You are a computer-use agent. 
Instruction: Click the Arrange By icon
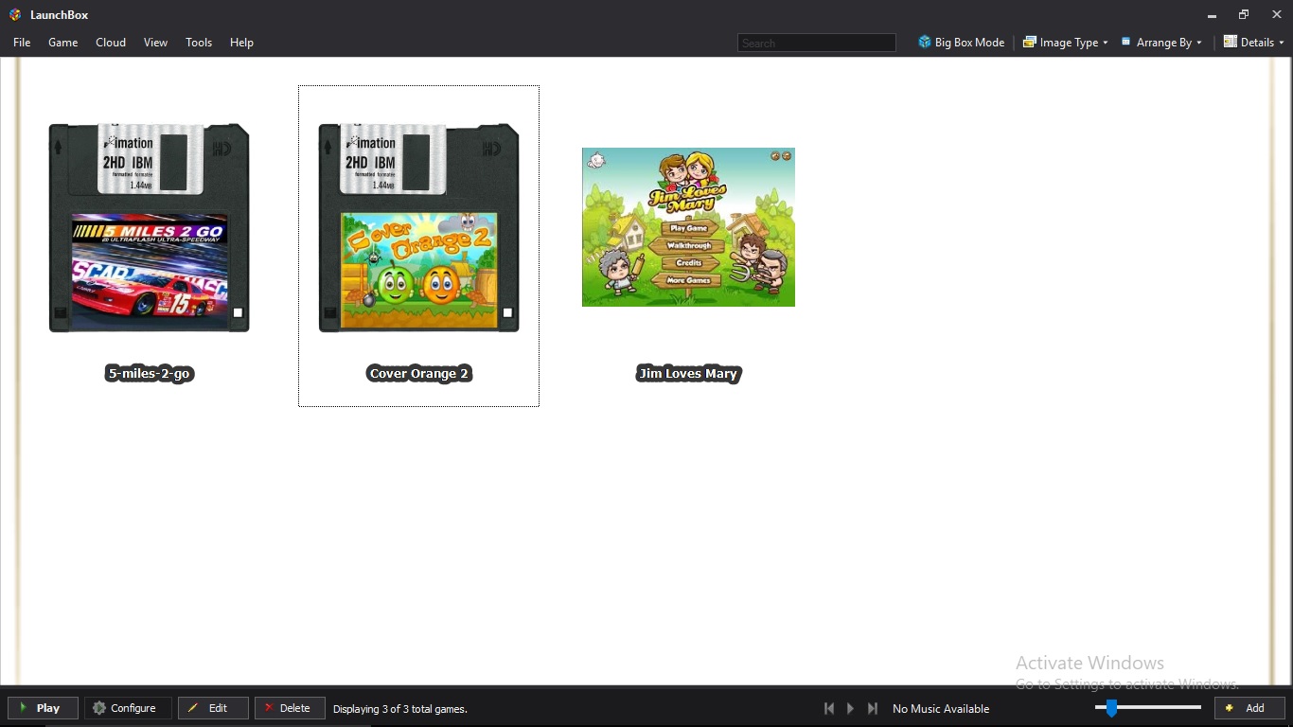click(x=1126, y=42)
